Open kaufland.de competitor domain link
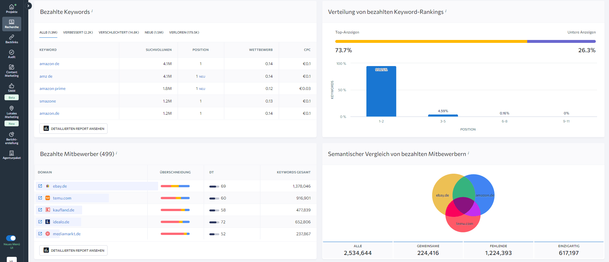The width and height of the screenshot is (609, 262). (x=63, y=210)
